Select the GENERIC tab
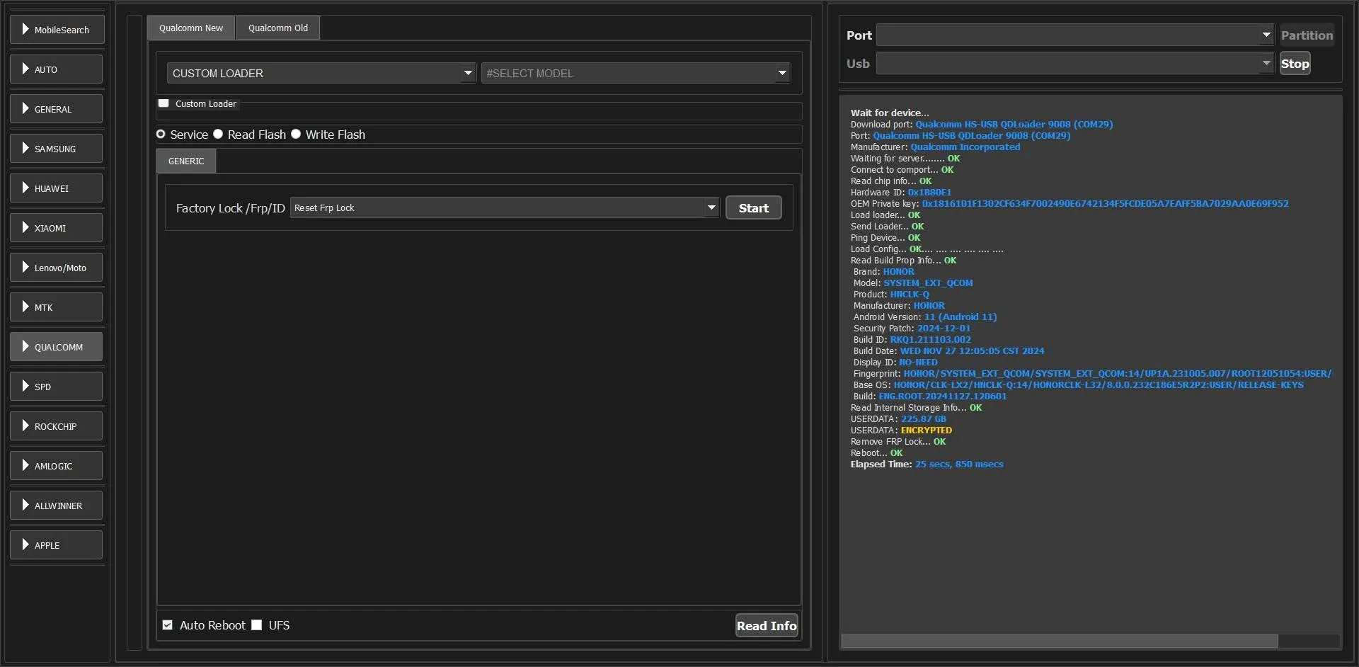 pyautogui.click(x=186, y=161)
